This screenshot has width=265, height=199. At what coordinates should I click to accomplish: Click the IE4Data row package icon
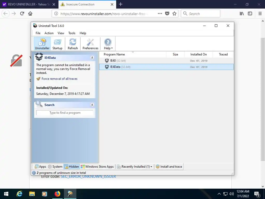coord(107,67)
